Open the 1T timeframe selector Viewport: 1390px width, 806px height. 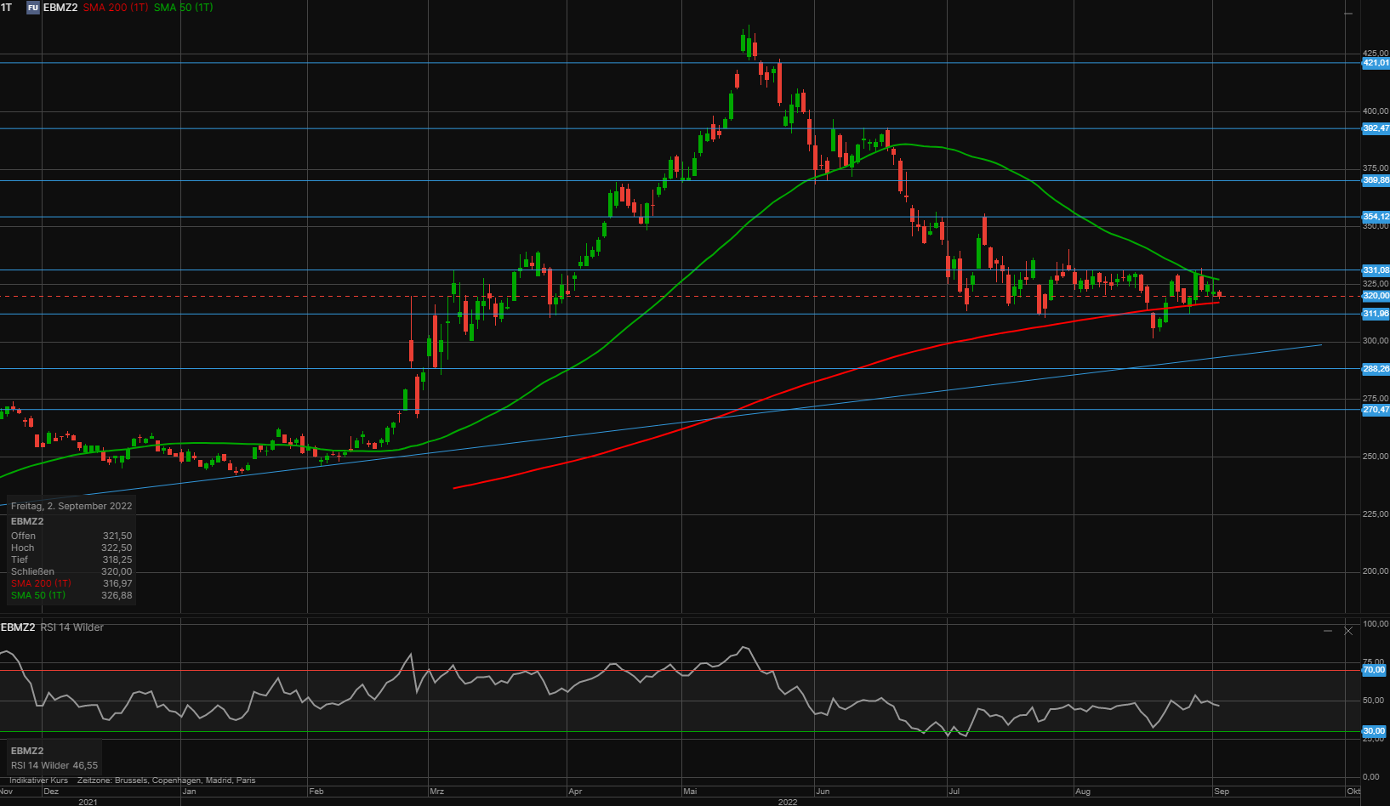pyautogui.click(x=7, y=8)
